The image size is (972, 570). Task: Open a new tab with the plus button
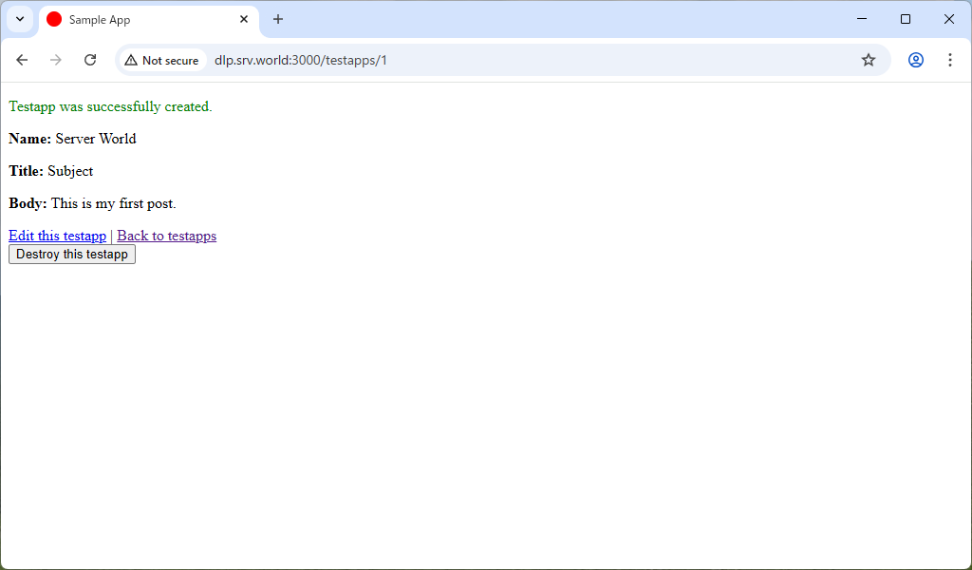point(278,19)
